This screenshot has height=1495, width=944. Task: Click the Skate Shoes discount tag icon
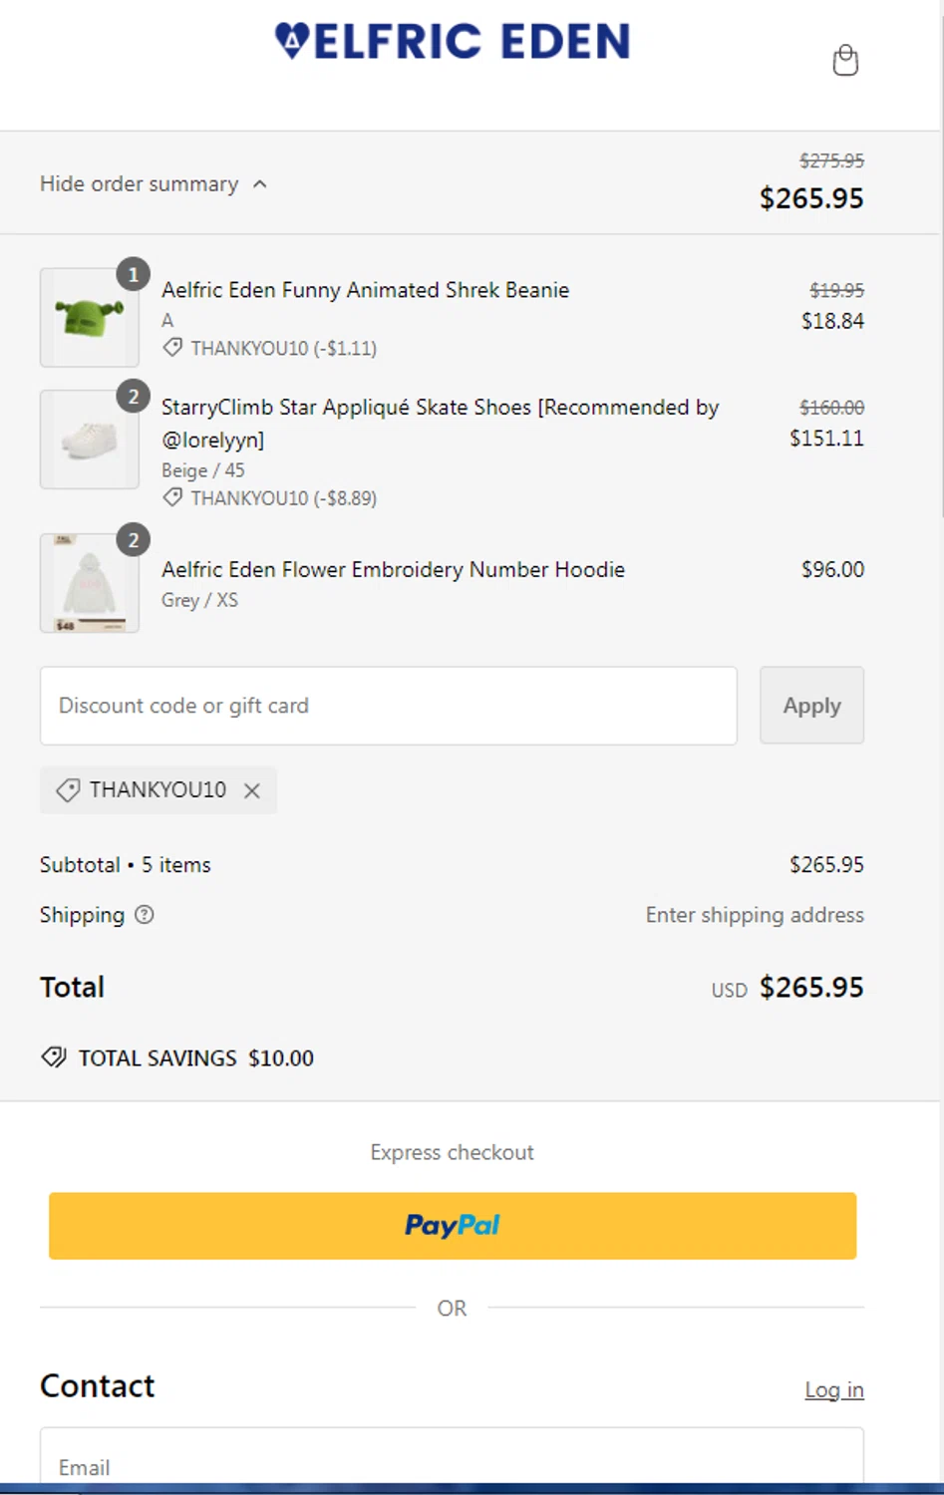click(172, 497)
